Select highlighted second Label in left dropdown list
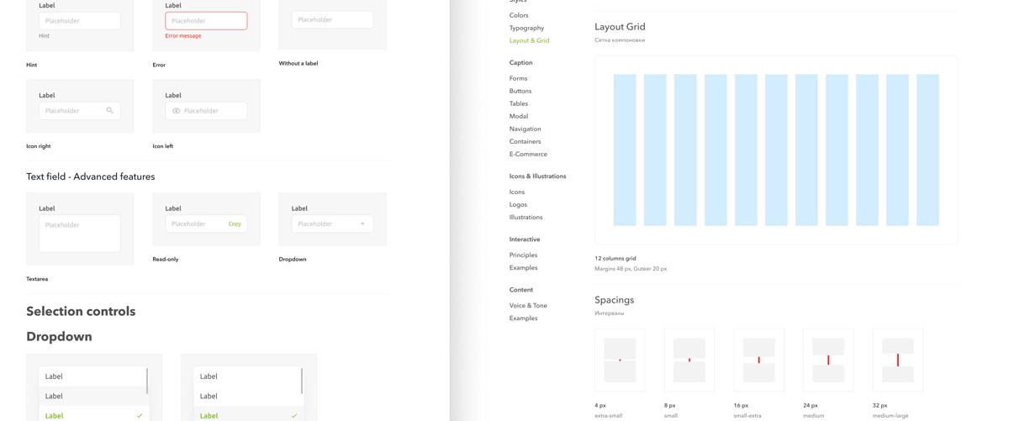 pos(93,396)
